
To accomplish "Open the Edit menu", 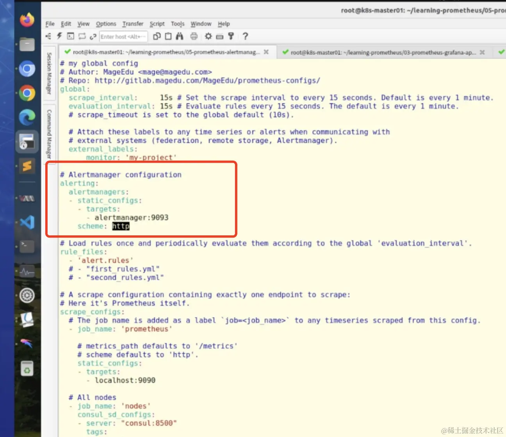I will [66, 24].
